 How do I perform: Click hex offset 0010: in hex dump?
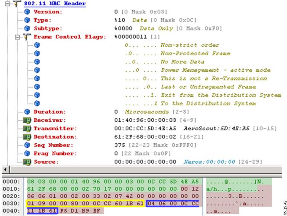pyautogui.click(x=11, y=189)
